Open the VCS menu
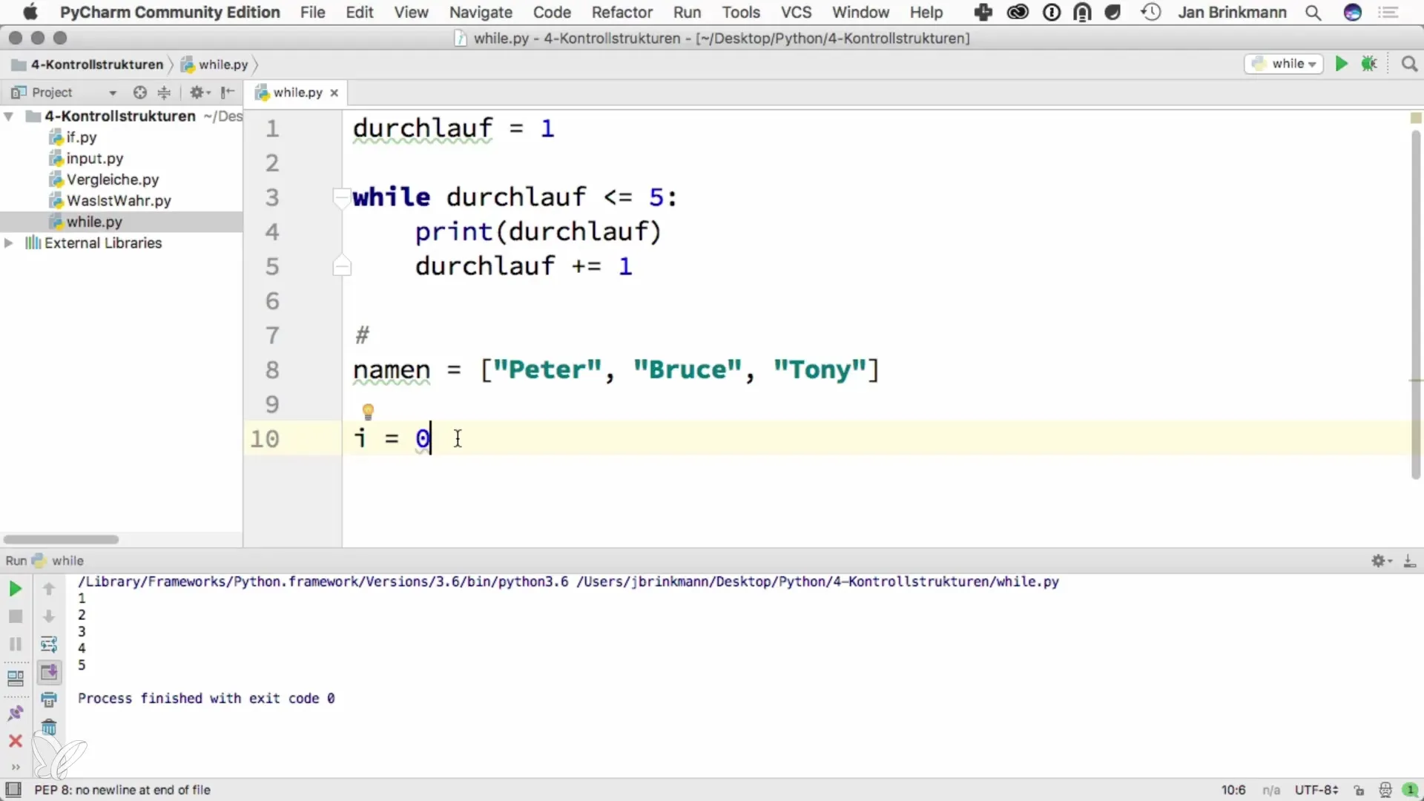The image size is (1424, 801). (x=796, y=13)
